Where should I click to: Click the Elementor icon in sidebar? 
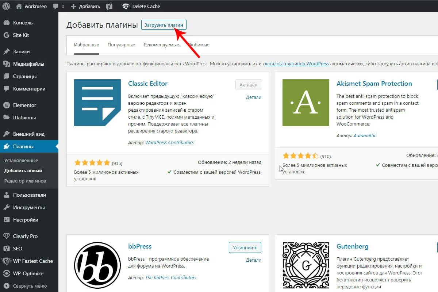[x=6, y=105]
